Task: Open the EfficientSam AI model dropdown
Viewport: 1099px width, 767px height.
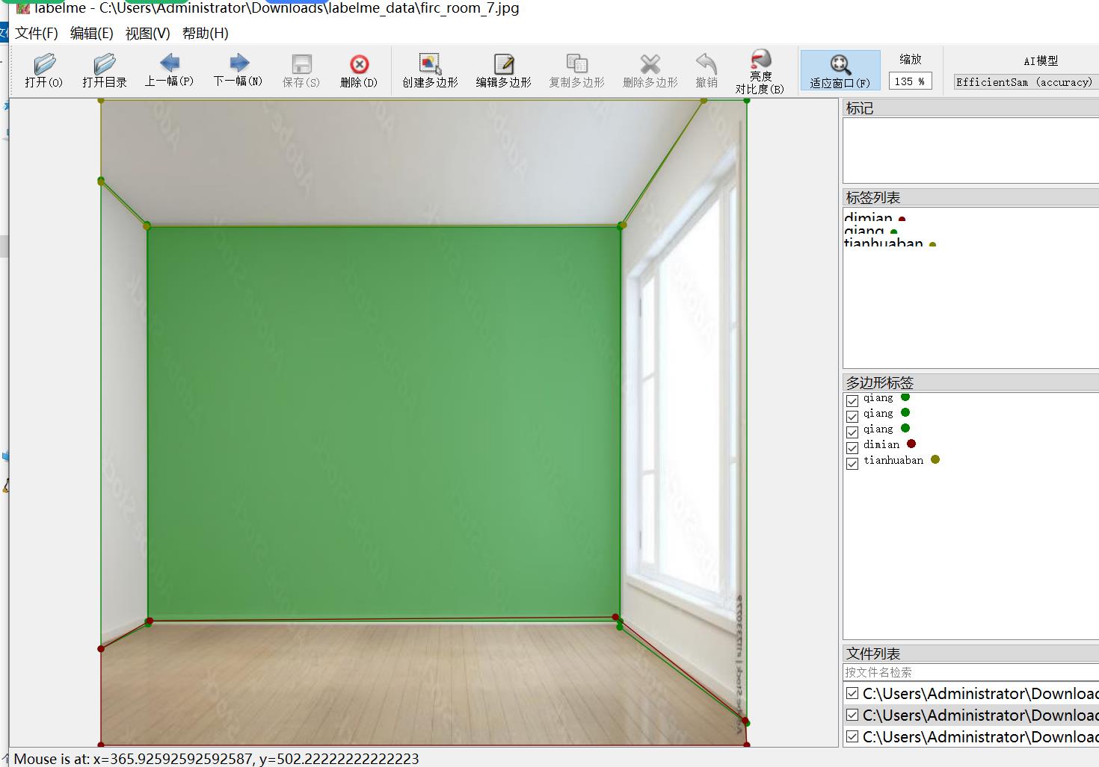Action: (1024, 82)
